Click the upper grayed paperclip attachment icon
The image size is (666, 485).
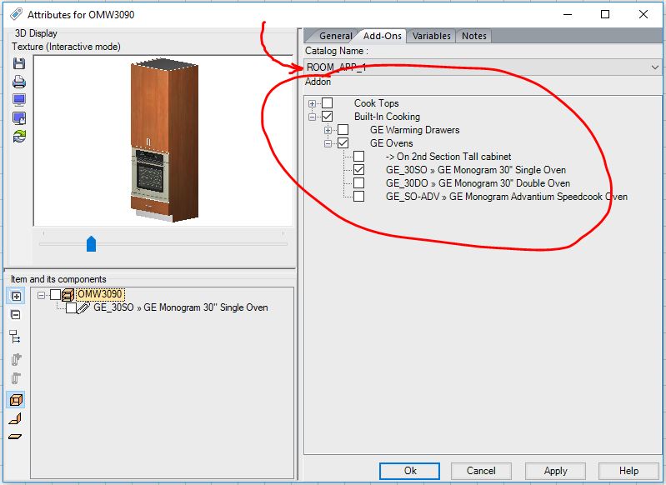pos(16,359)
